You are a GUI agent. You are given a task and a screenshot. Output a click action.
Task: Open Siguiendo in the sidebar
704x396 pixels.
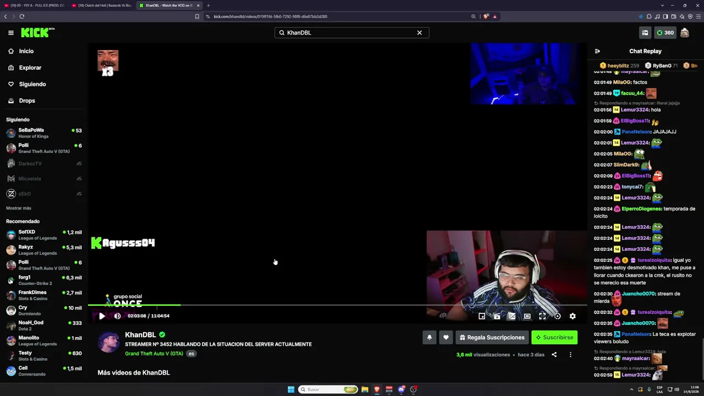click(32, 84)
